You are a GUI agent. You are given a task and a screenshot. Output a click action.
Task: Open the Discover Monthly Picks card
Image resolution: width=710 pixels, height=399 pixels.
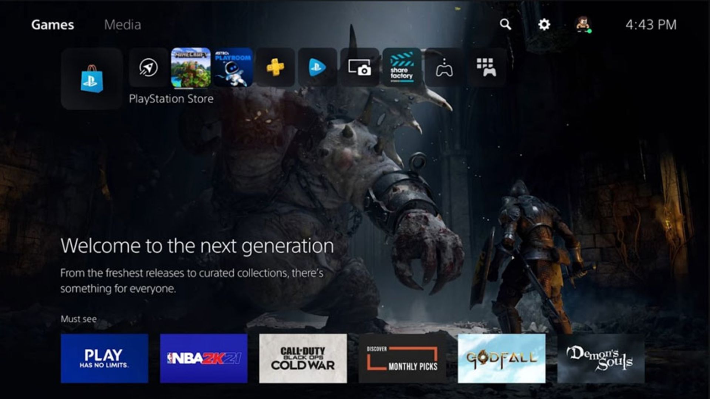[402, 358]
